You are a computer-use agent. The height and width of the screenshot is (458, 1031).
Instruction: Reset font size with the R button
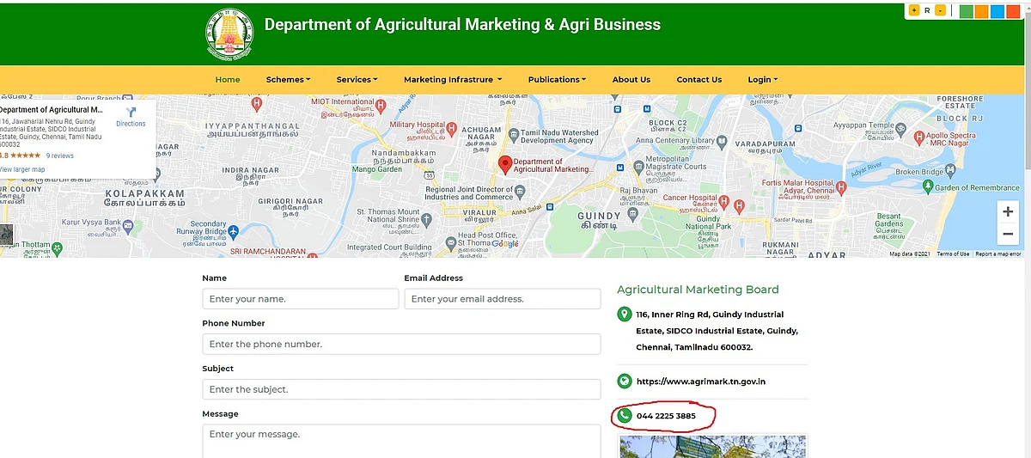927,10
